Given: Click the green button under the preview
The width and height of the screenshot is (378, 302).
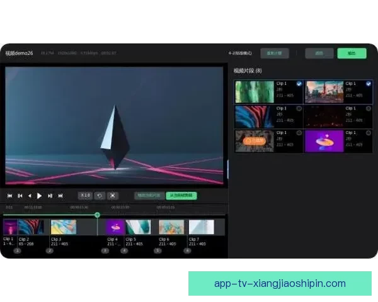Looking at the screenshot, I should [181, 196].
